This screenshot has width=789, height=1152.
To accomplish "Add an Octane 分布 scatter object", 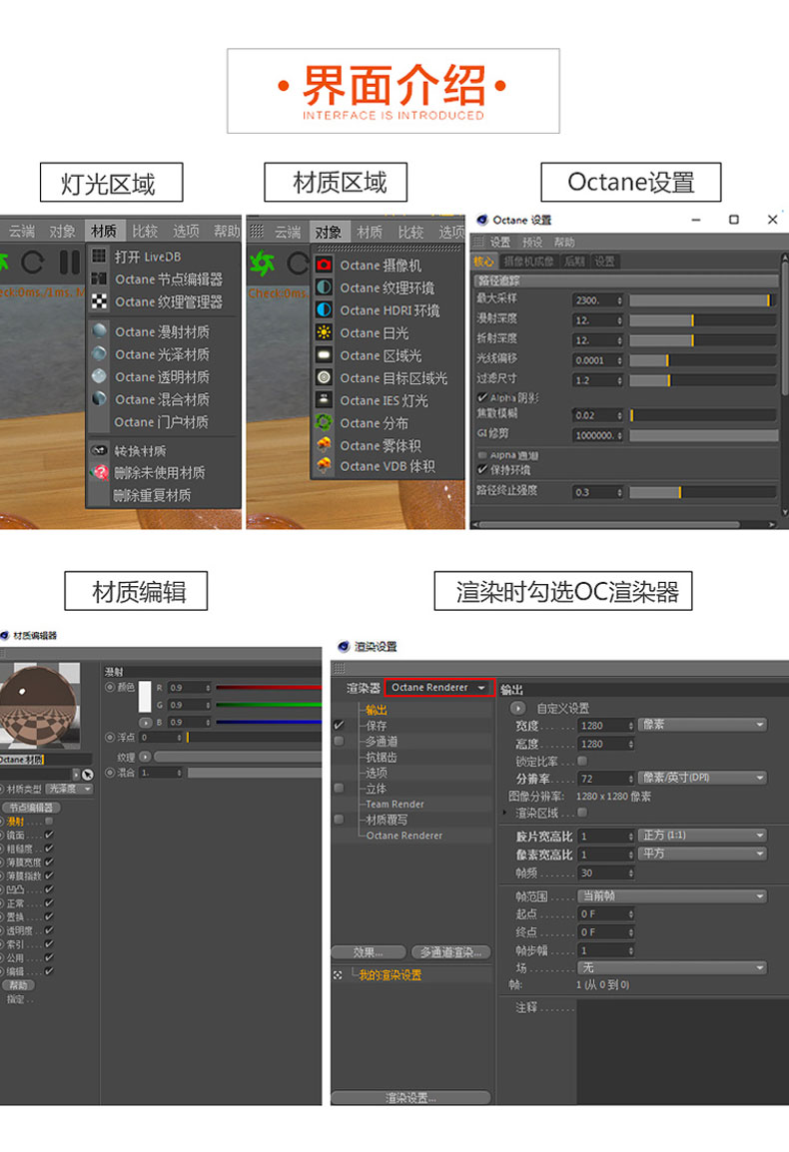I will [374, 423].
